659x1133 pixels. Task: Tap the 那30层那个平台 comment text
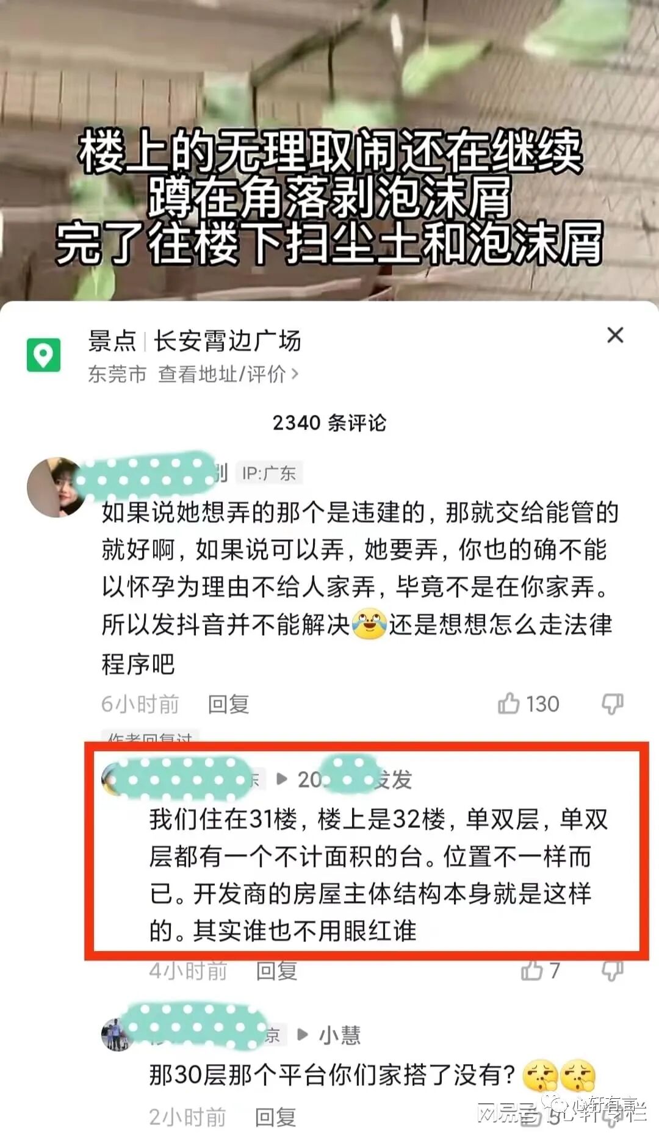pos(333,1075)
